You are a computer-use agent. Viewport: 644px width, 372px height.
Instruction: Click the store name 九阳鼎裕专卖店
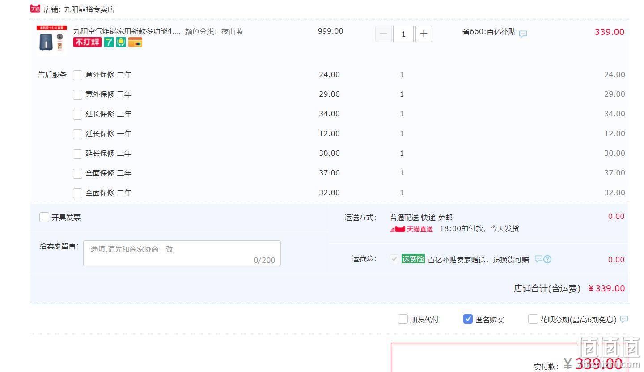[x=89, y=9]
